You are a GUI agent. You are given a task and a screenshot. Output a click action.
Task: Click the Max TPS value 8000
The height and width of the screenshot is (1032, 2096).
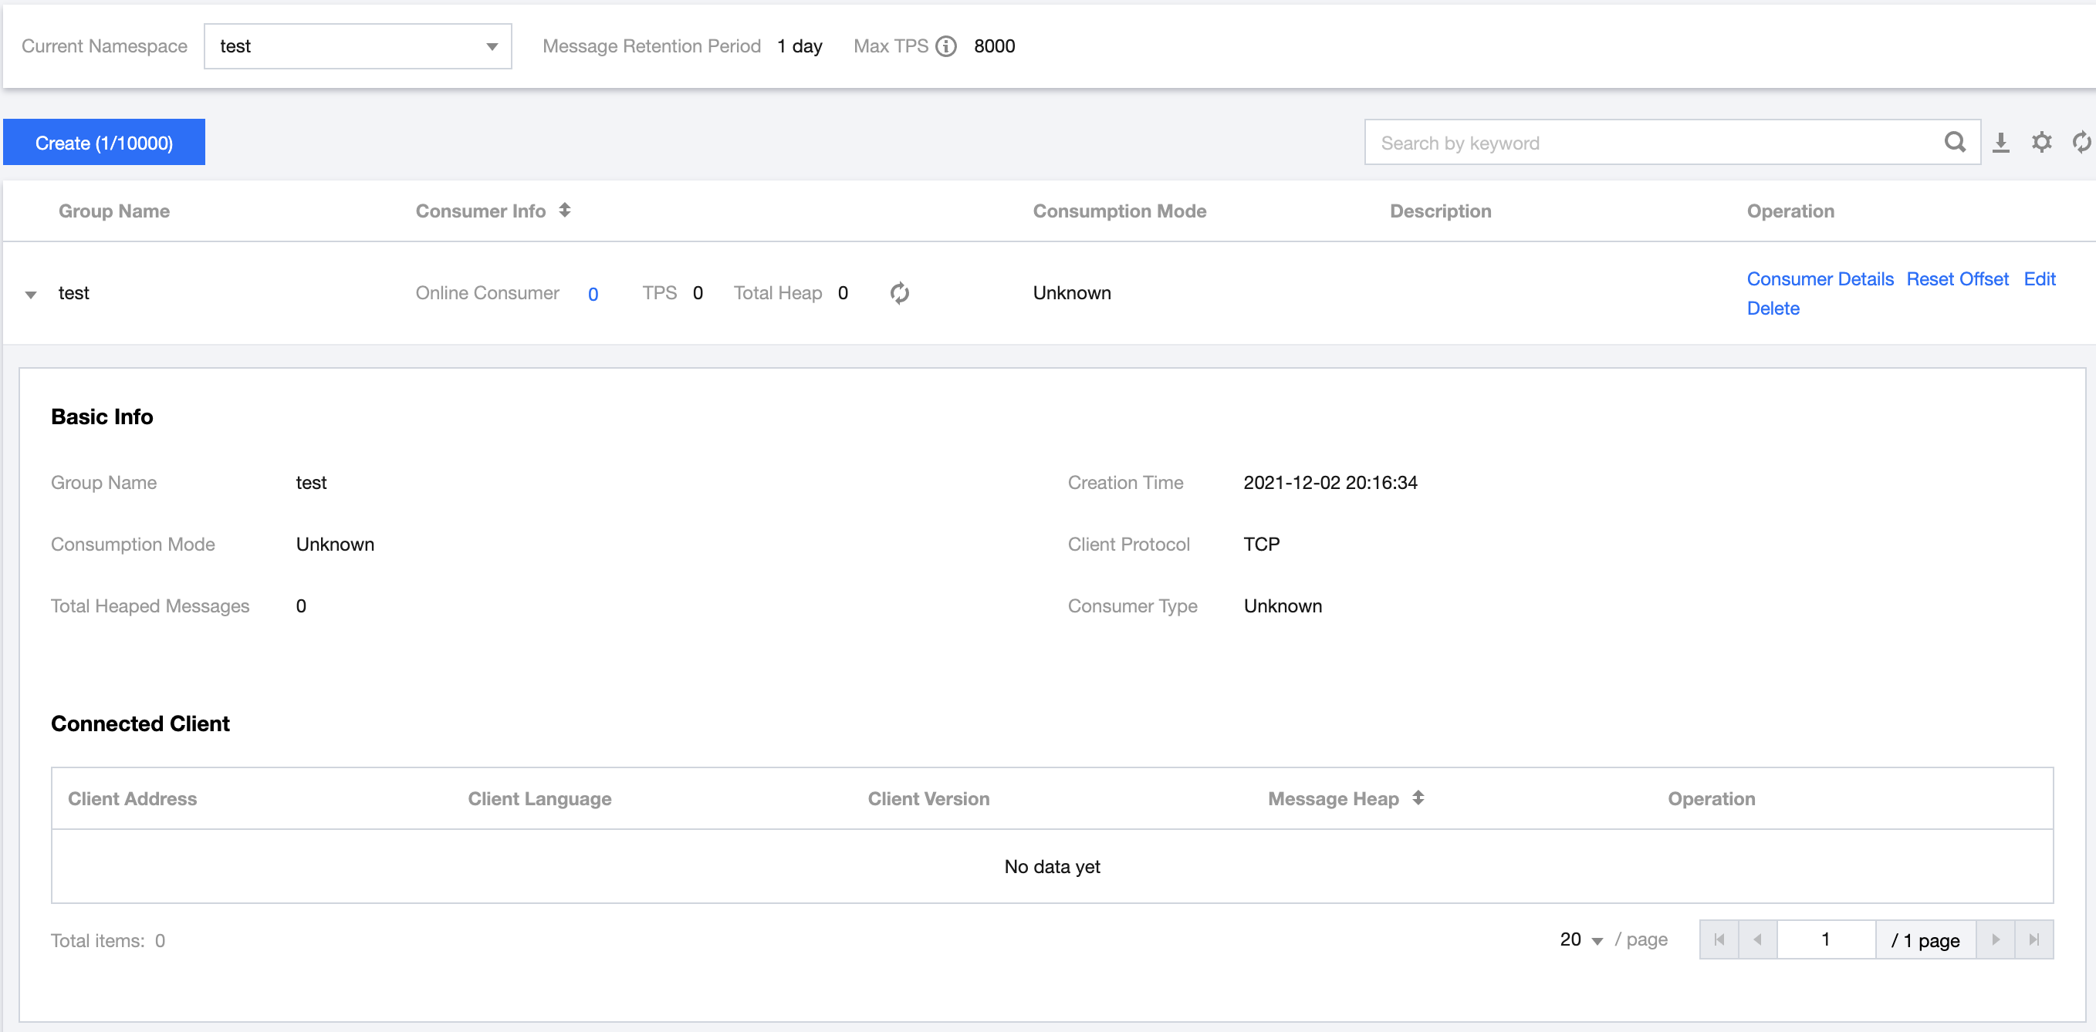click(994, 46)
